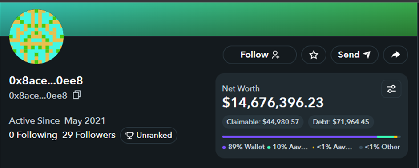Click the trophy icon beside Unranked
Screen dimensions: 419x168
[129, 135]
